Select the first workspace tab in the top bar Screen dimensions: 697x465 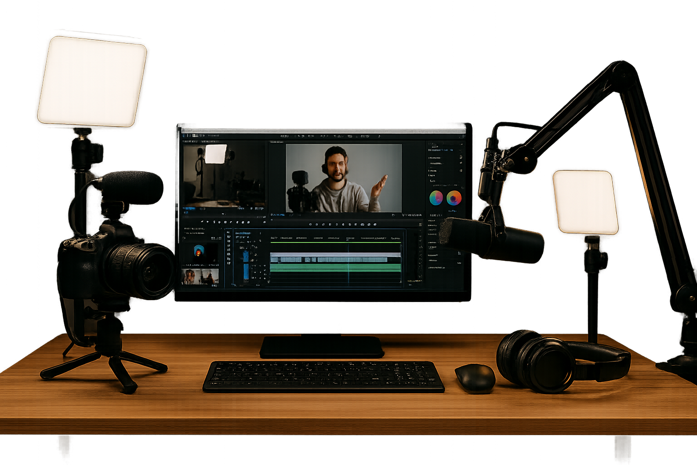coord(285,136)
